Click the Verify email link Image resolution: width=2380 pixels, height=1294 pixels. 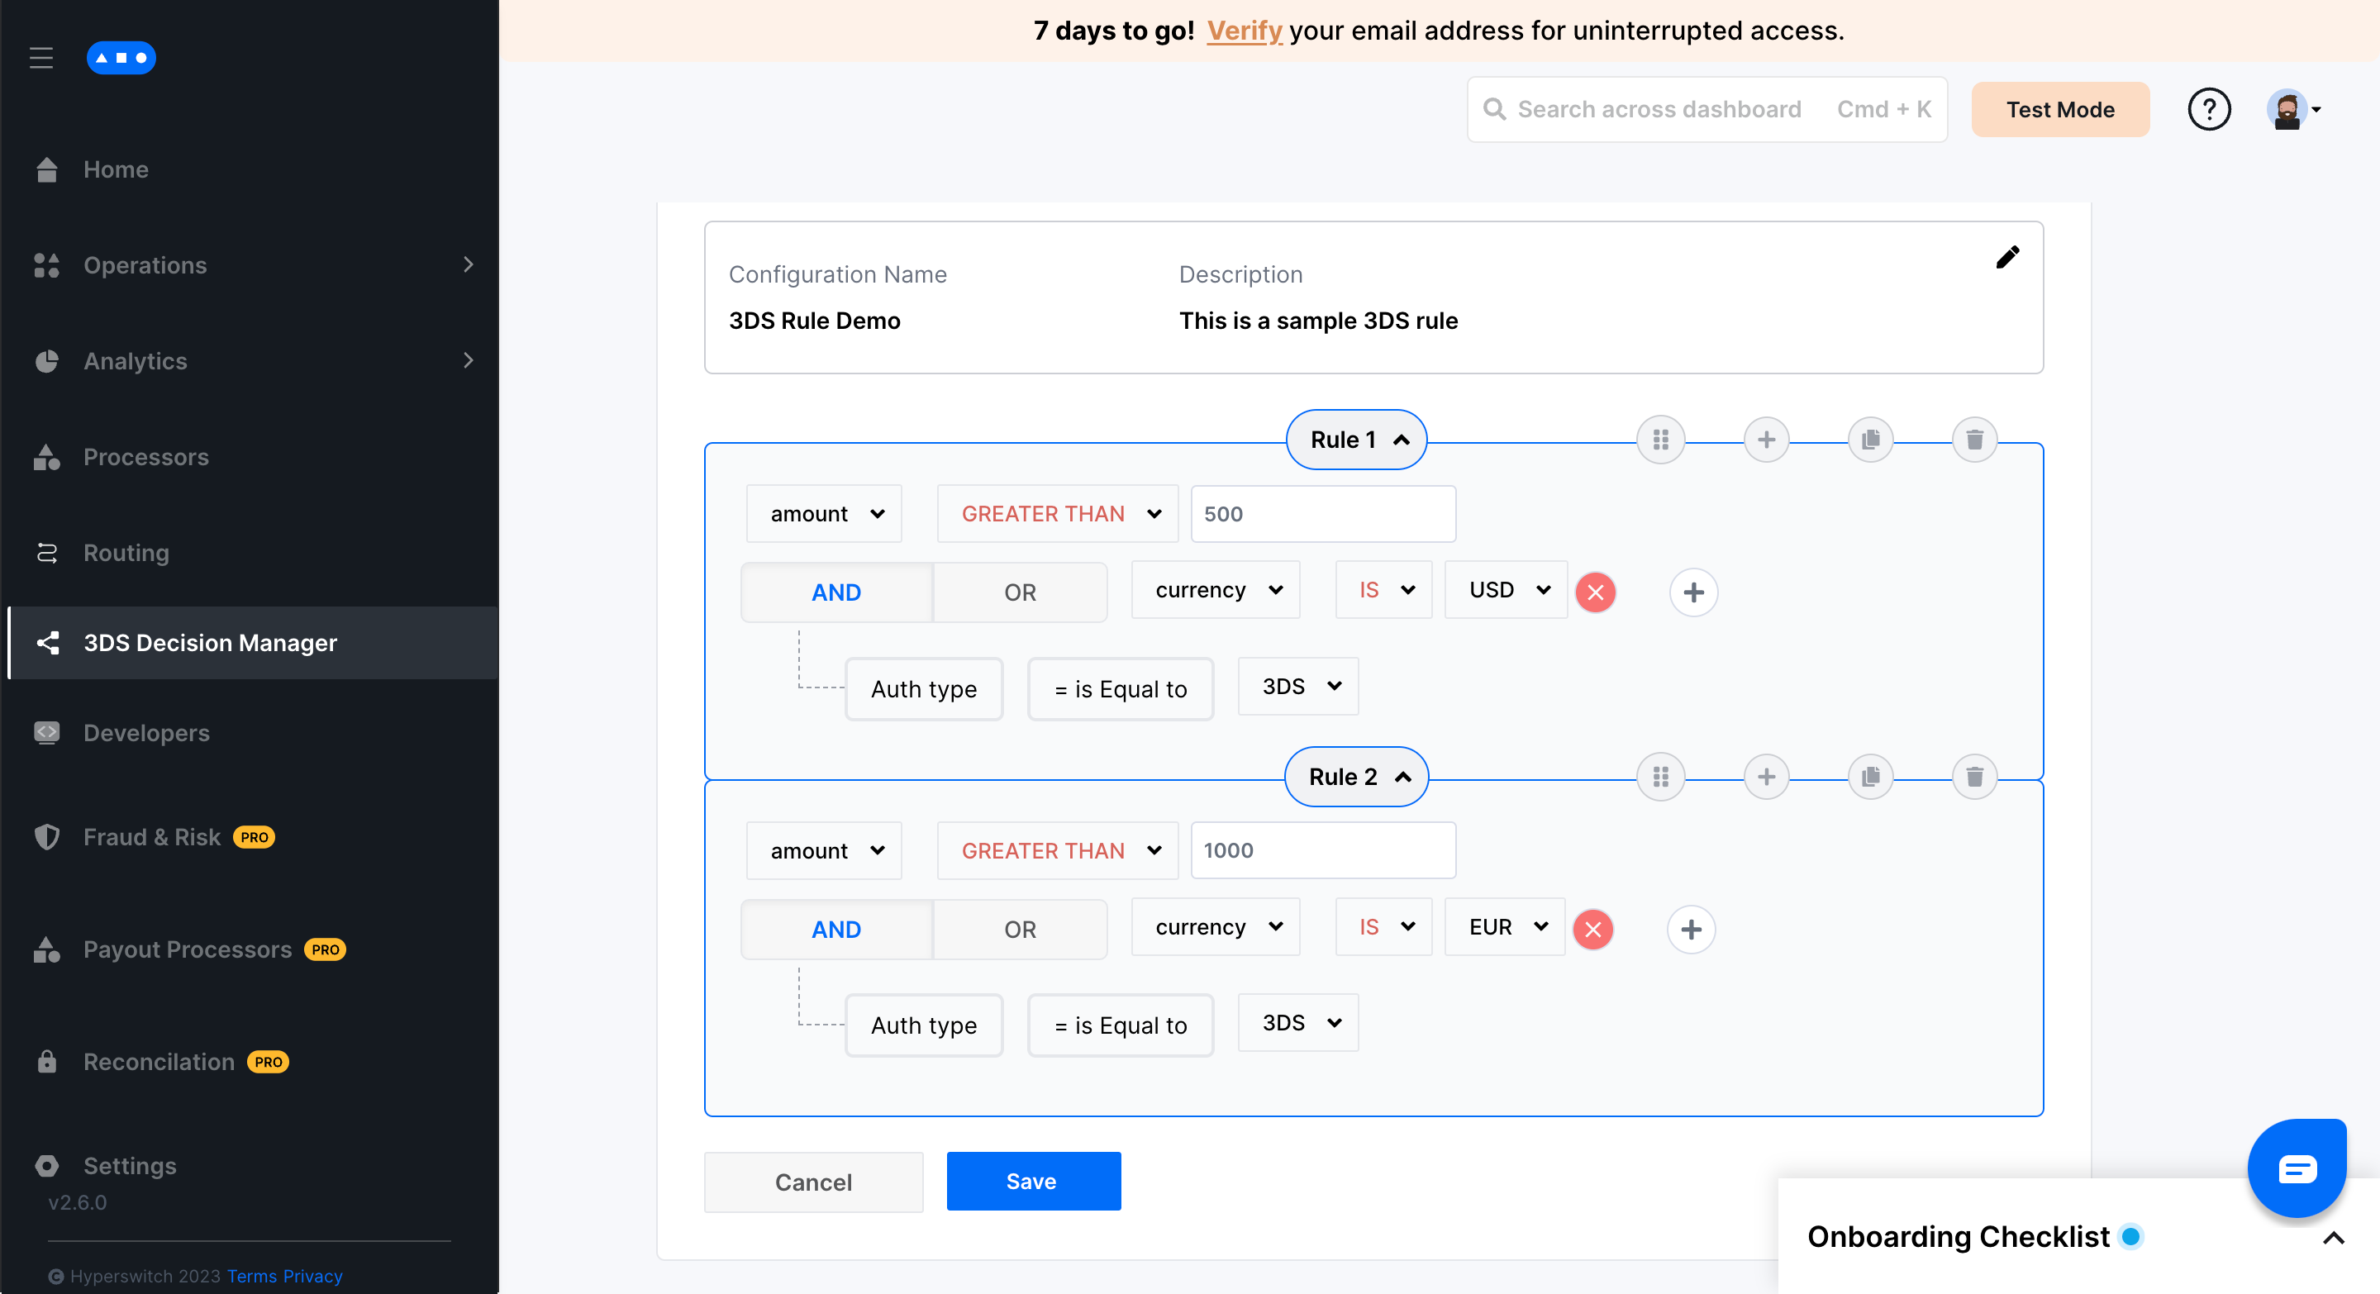[1244, 31]
